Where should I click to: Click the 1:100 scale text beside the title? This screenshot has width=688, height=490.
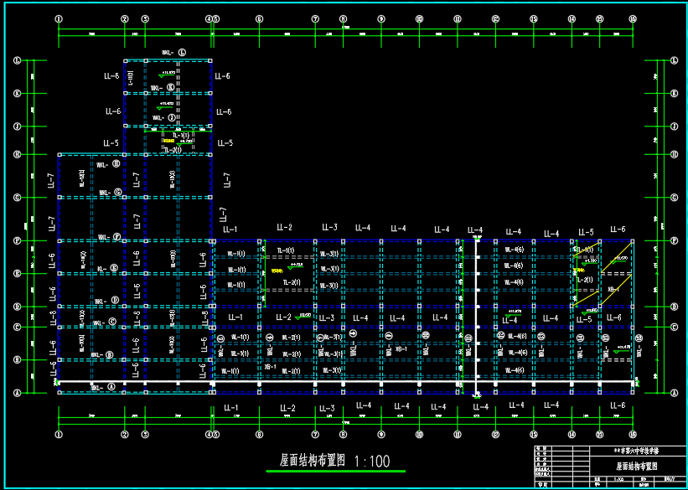pos(371,461)
